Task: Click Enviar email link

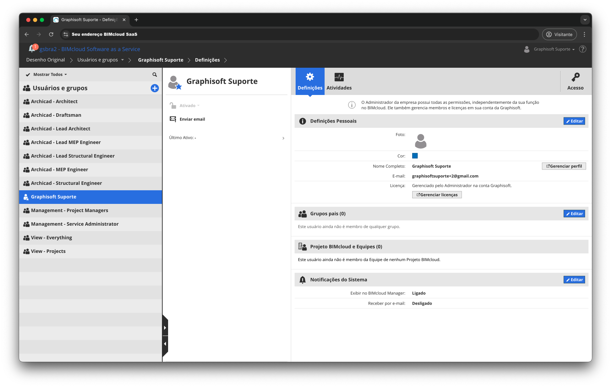Action: 192,119
